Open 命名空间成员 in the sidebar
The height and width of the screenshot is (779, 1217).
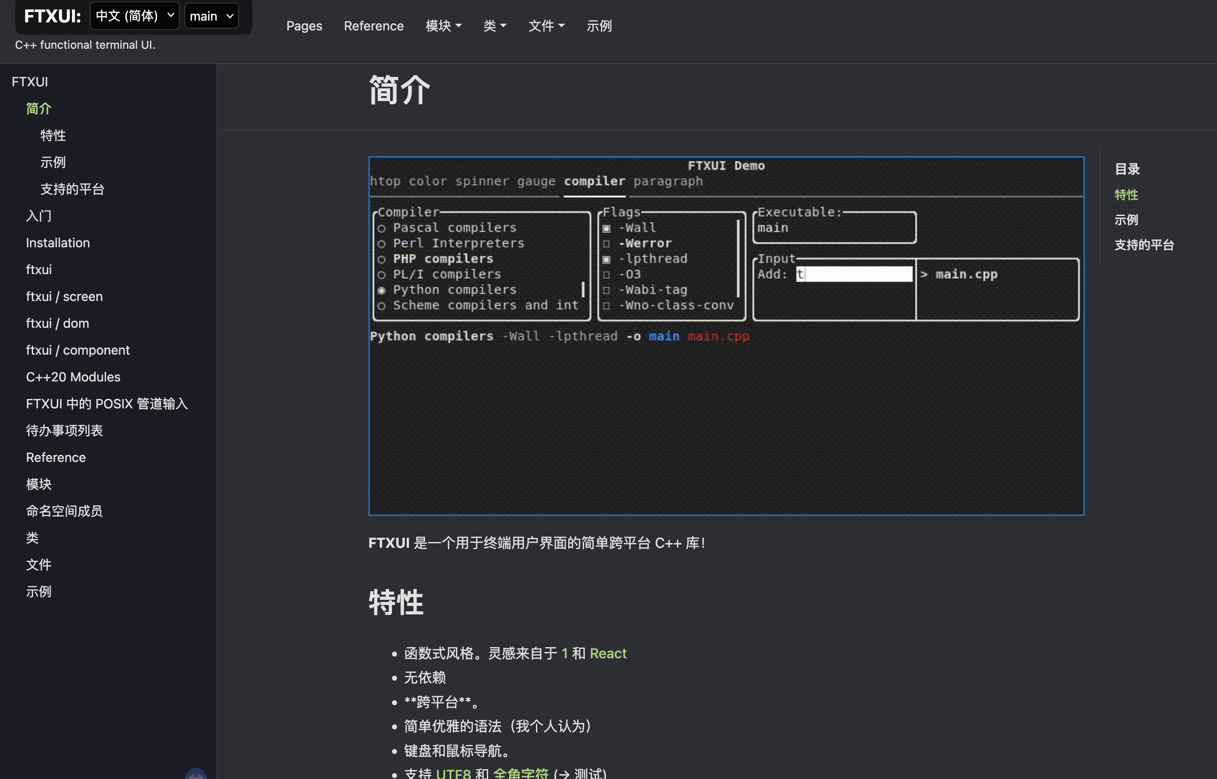[64, 511]
